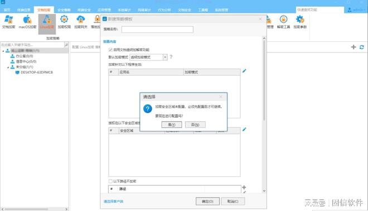368x211 pixels.
Task: Select 未分组(1/1) in the tree
Action: tap(25, 67)
